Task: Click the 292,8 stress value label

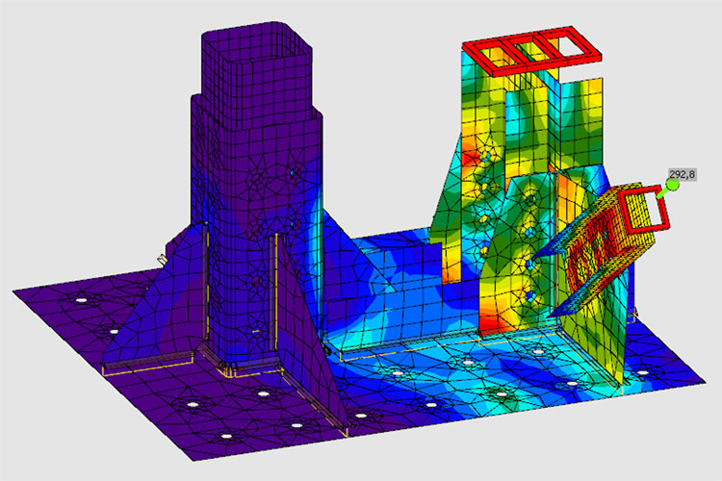Action: [682, 174]
